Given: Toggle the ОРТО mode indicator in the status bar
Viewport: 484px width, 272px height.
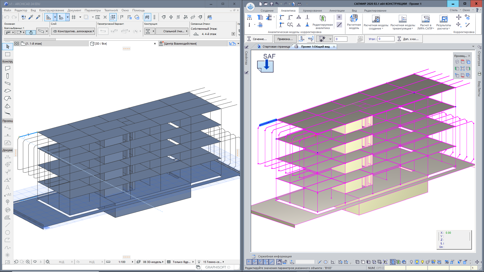Looking at the screenshot, I should (x=380, y=268).
